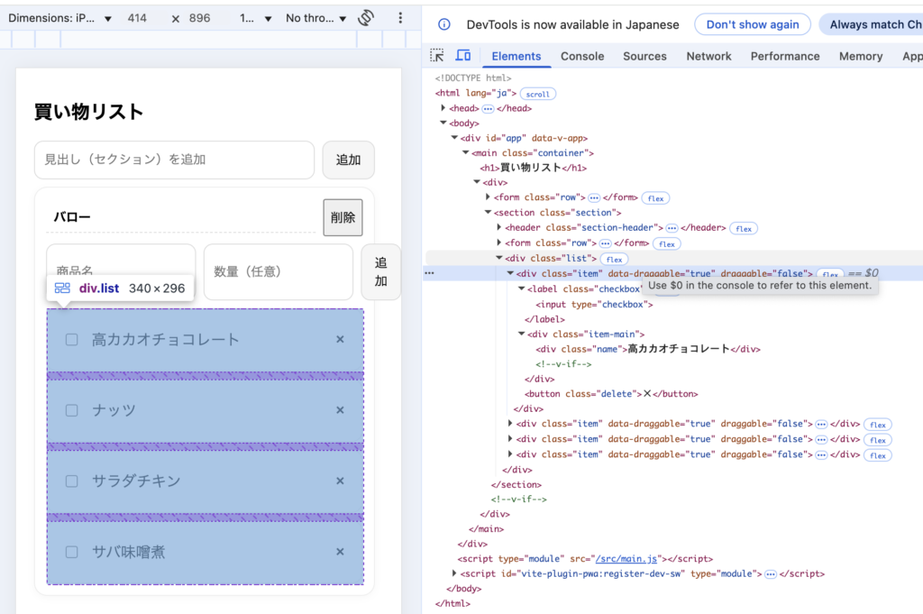Focus the 数量（任意） input field

[x=278, y=271]
